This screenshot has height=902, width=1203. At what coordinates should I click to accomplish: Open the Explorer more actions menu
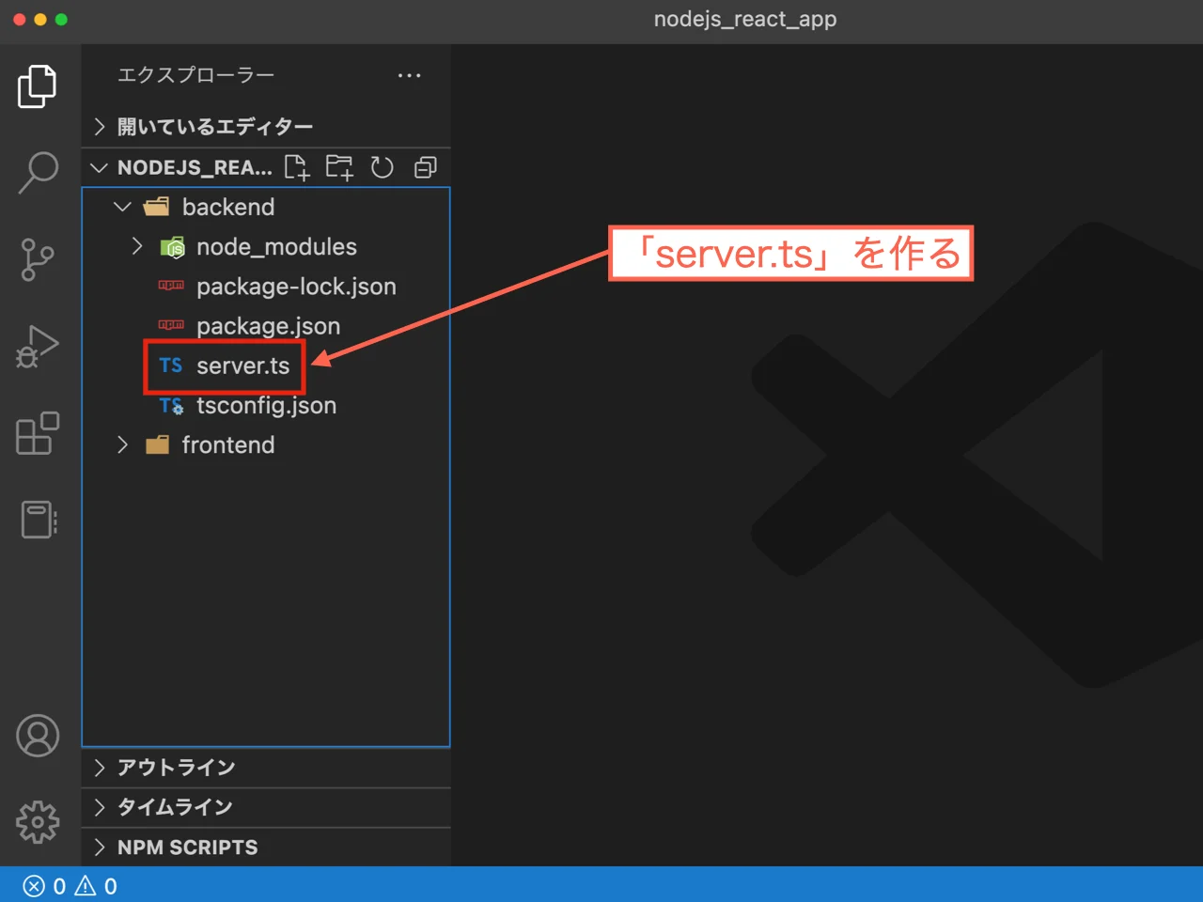(x=410, y=75)
